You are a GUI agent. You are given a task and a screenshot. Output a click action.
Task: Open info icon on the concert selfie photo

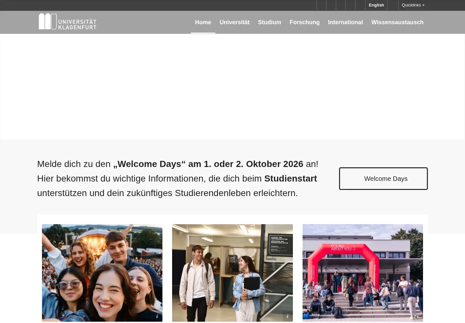pyautogui.click(x=157, y=316)
